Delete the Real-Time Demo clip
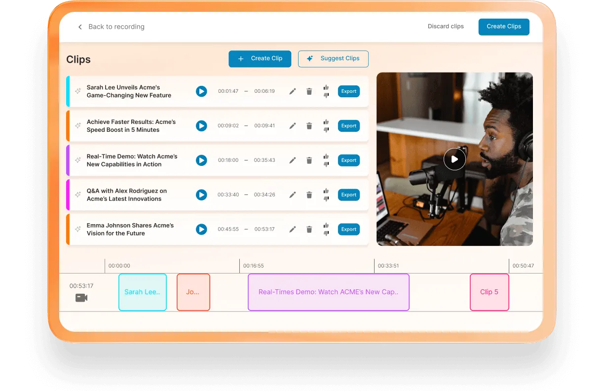The width and height of the screenshot is (604, 391). click(309, 160)
